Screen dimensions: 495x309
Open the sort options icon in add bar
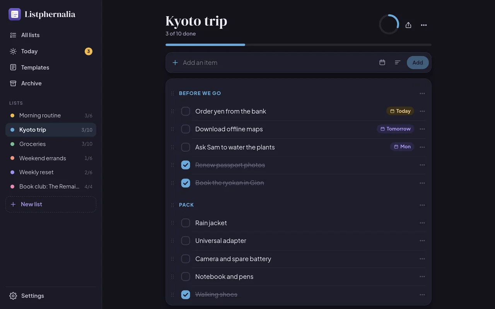[398, 63]
